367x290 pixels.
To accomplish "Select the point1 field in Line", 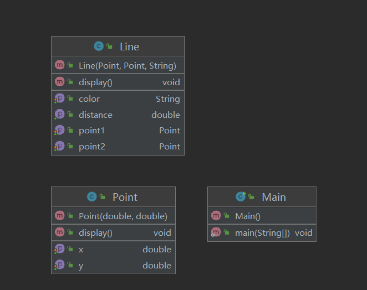I will [x=91, y=131].
